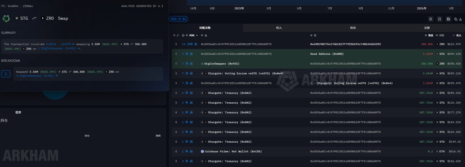The image size is (465, 167).
Task: Click the filter icon beside 从 column header
Action: 202,35
